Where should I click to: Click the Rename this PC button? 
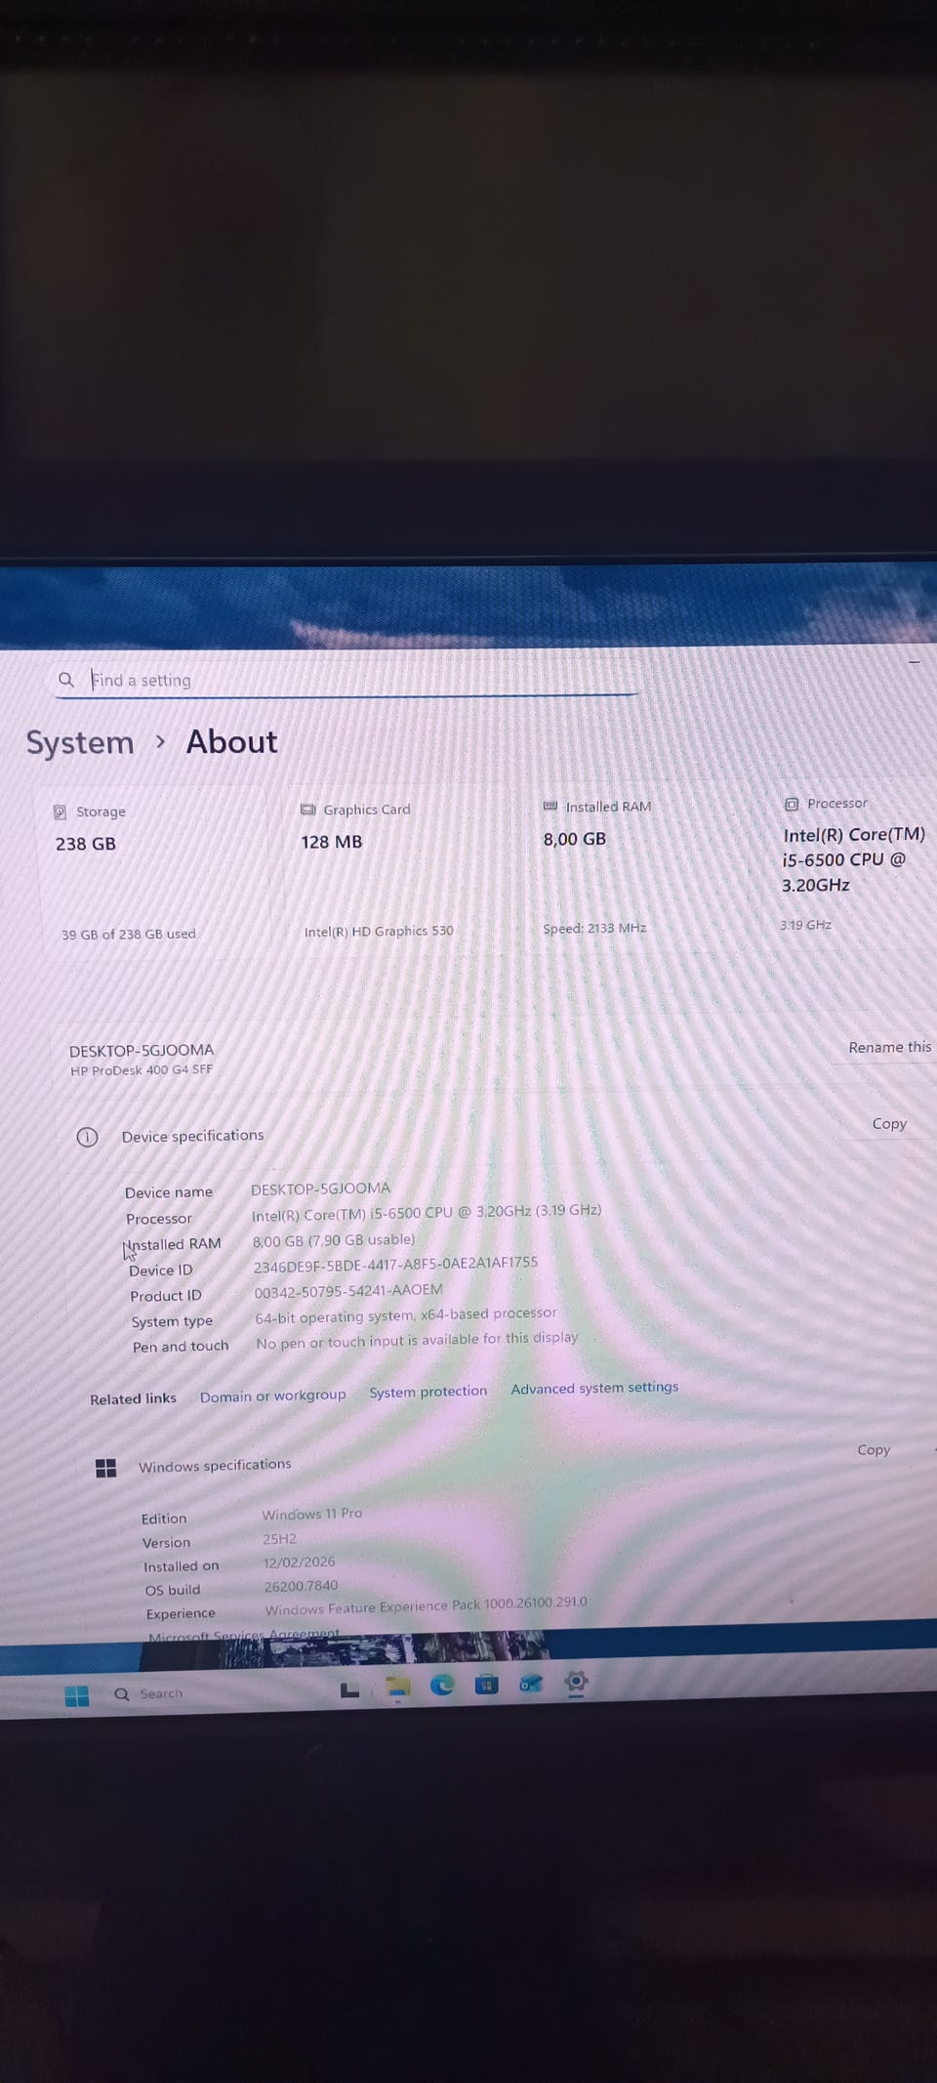pos(889,1047)
